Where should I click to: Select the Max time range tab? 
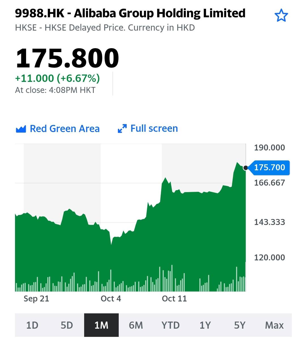(274, 325)
